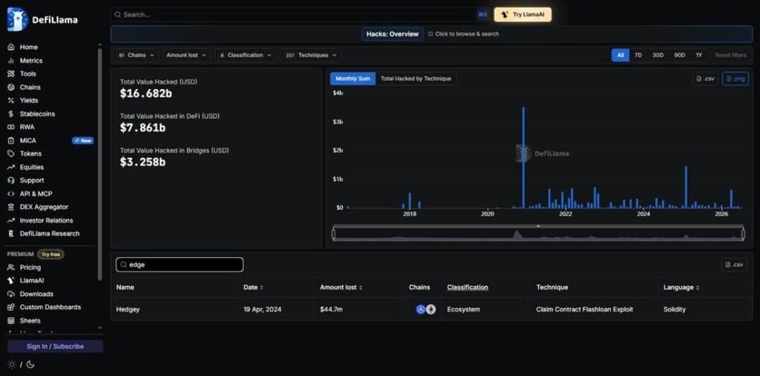Click the DEX Aggregator icon
This screenshot has height=376, width=760.
(x=10, y=207)
